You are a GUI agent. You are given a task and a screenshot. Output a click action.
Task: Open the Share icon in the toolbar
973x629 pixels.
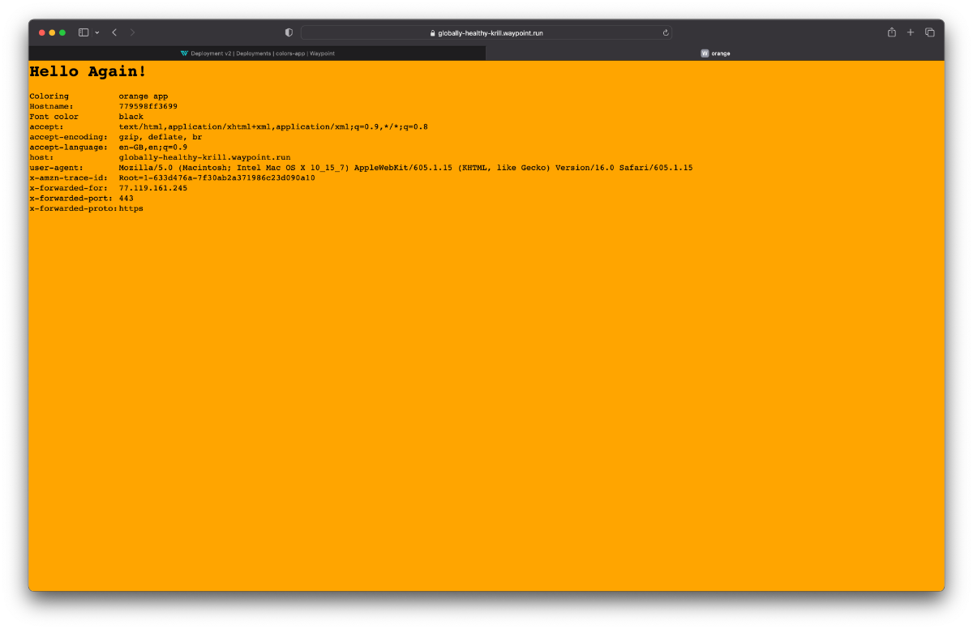892,32
